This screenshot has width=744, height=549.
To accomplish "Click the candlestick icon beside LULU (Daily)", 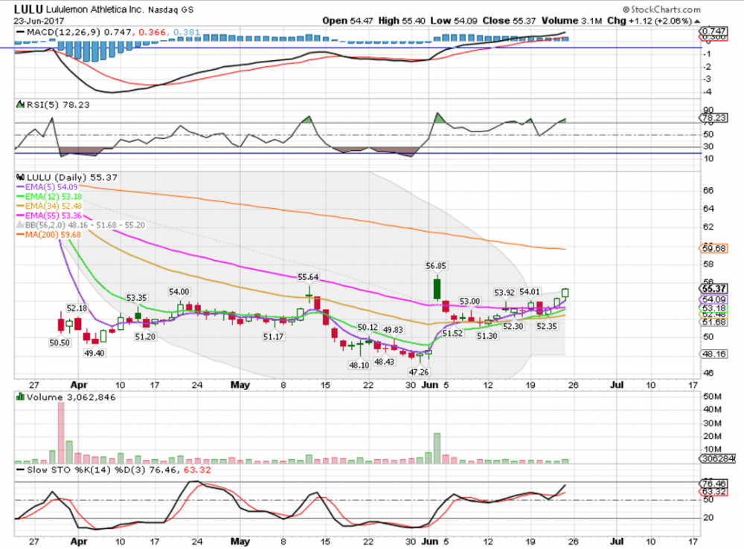I will click(21, 178).
